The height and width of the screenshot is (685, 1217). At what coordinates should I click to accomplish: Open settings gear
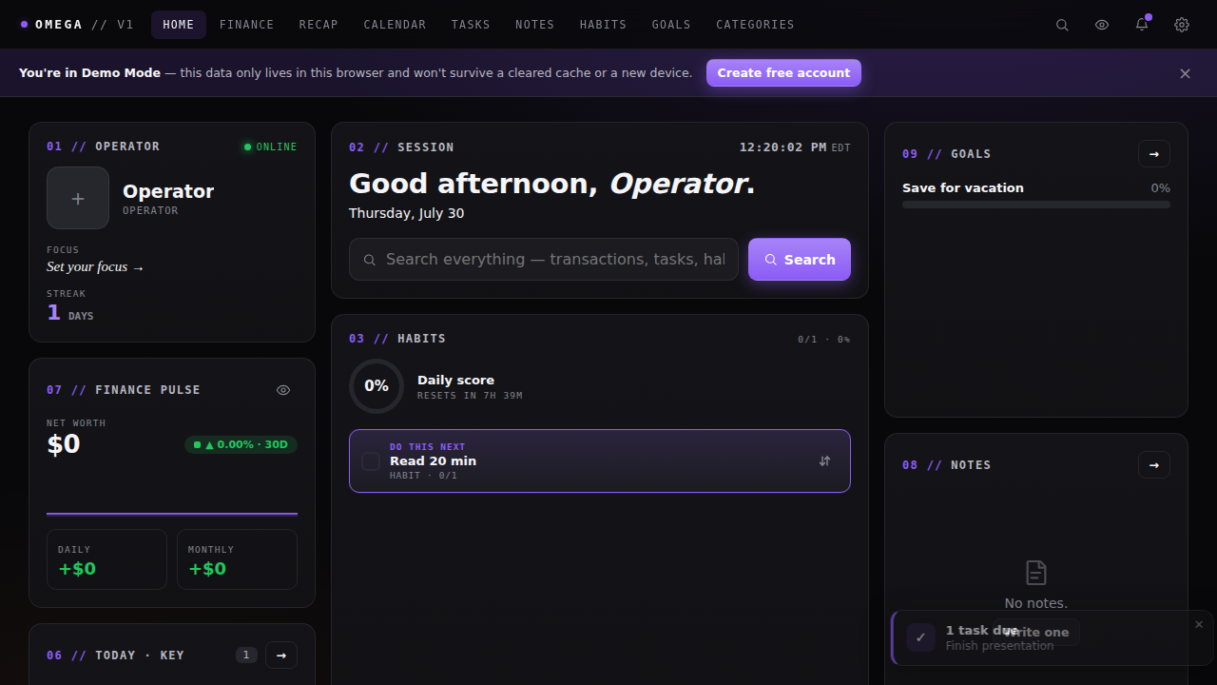click(1182, 25)
